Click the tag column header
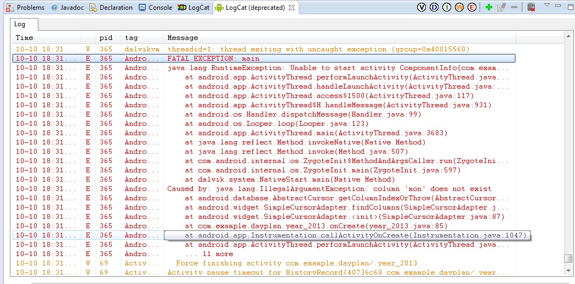Viewport: 575px width, 284px height. (142, 38)
